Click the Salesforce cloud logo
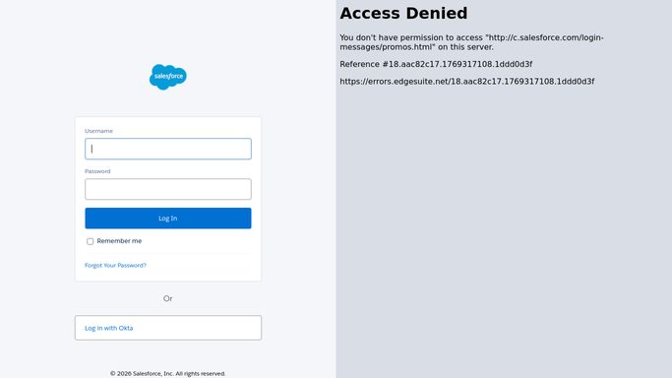 point(168,77)
